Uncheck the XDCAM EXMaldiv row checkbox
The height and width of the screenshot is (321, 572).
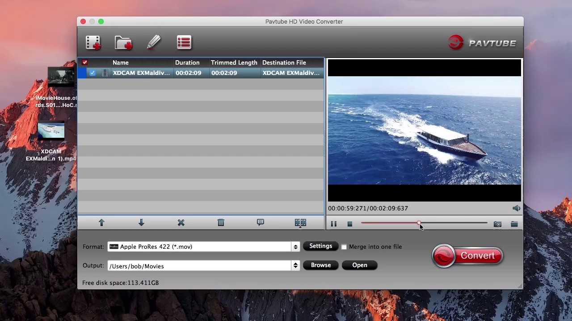93,73
